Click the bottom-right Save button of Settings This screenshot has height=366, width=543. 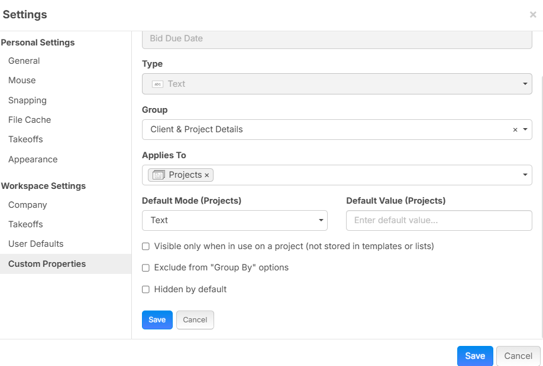(474, 356)
